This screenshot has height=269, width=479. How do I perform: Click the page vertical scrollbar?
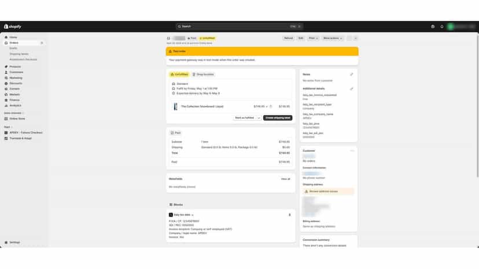[x=477, y=105]
